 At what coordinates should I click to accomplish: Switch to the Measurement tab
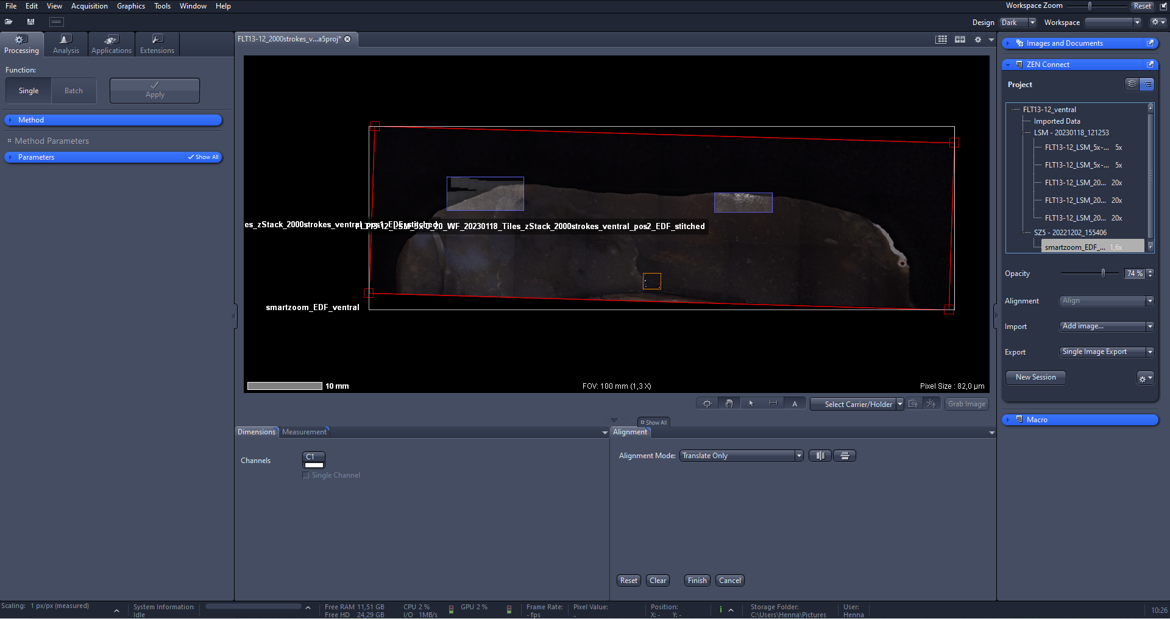tap(304, 432)
